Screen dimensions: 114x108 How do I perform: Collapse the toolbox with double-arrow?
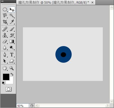point(2,1)
